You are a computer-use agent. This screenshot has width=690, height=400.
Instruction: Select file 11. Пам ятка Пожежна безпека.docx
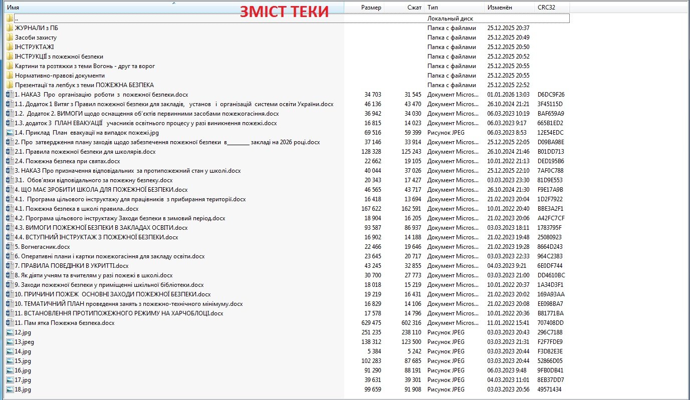coord(64,323)
